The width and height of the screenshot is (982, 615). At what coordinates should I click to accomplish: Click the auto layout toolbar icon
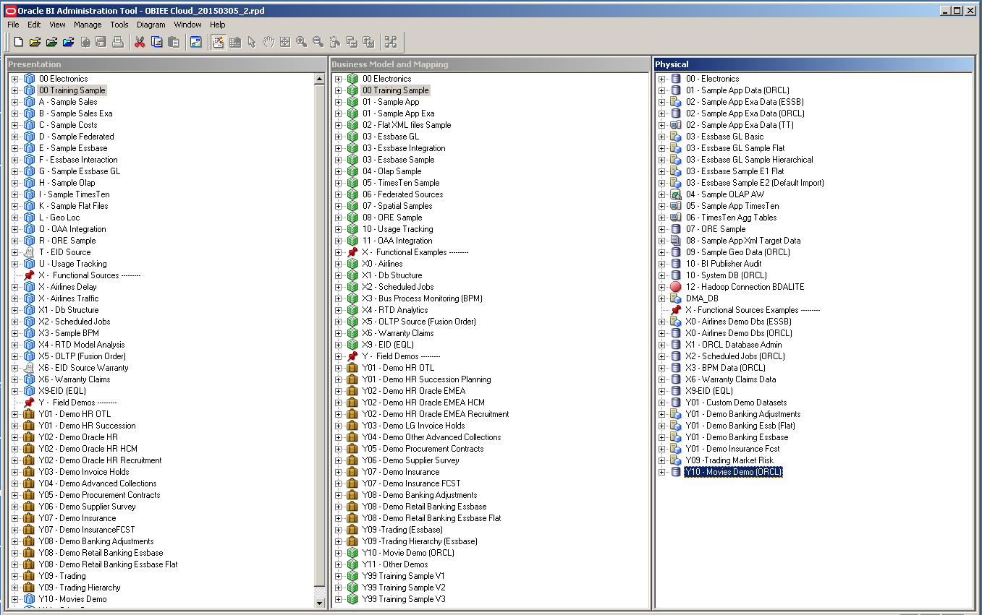(391, 42)
